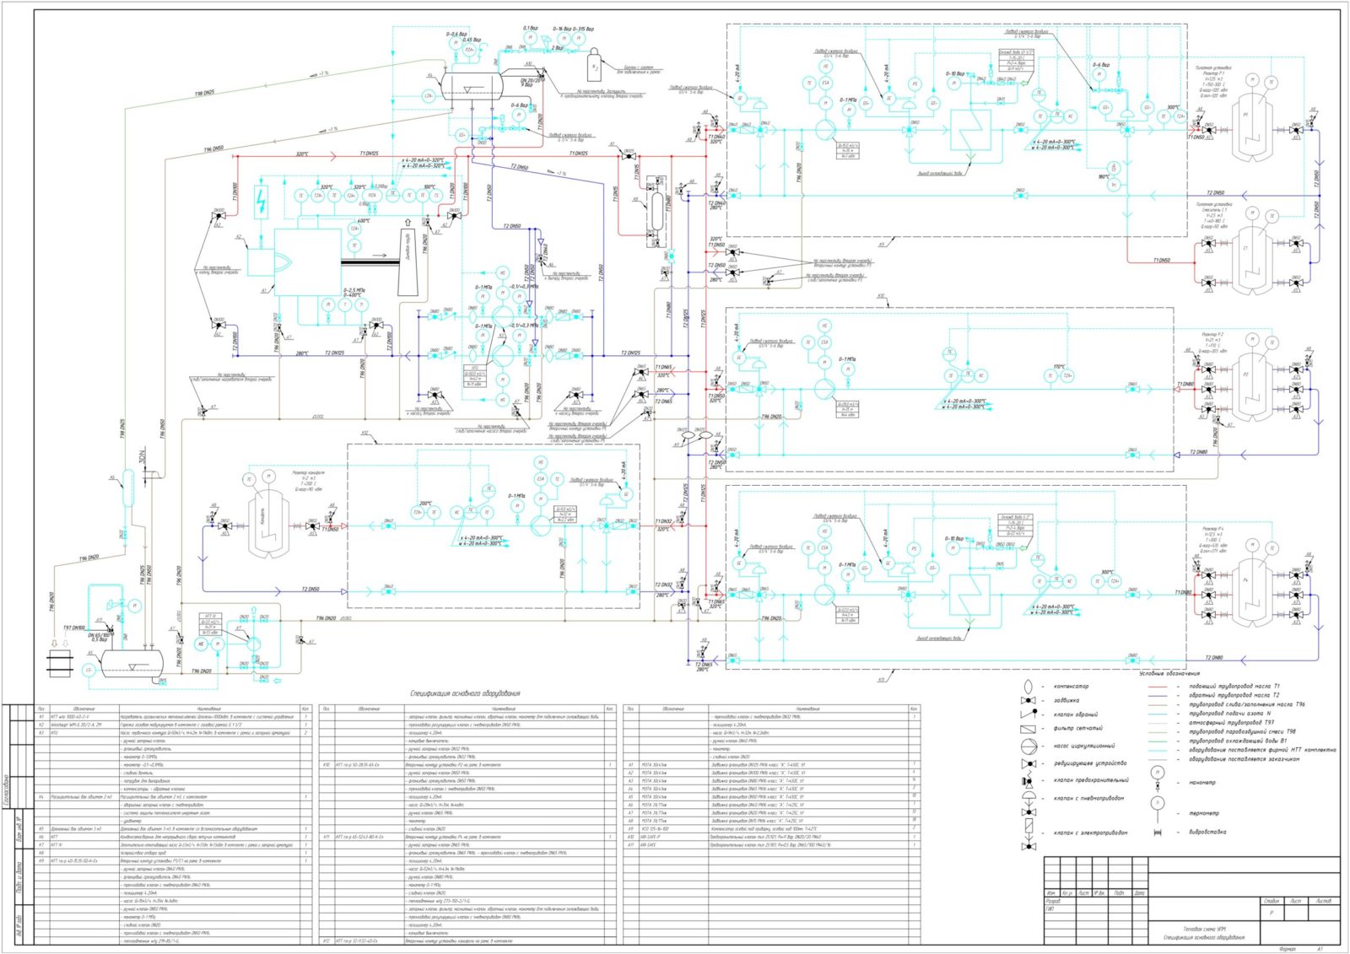Click the K9 position cell in the specification
This screenshot has width=1350, height=954.
coord(41,861)
